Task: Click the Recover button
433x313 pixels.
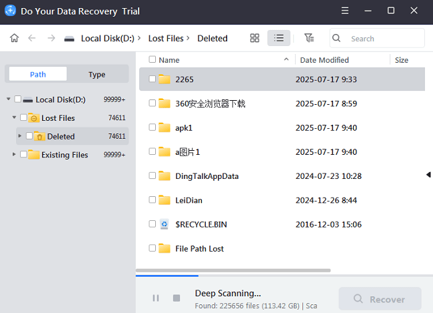Action: tap(380, 299)
